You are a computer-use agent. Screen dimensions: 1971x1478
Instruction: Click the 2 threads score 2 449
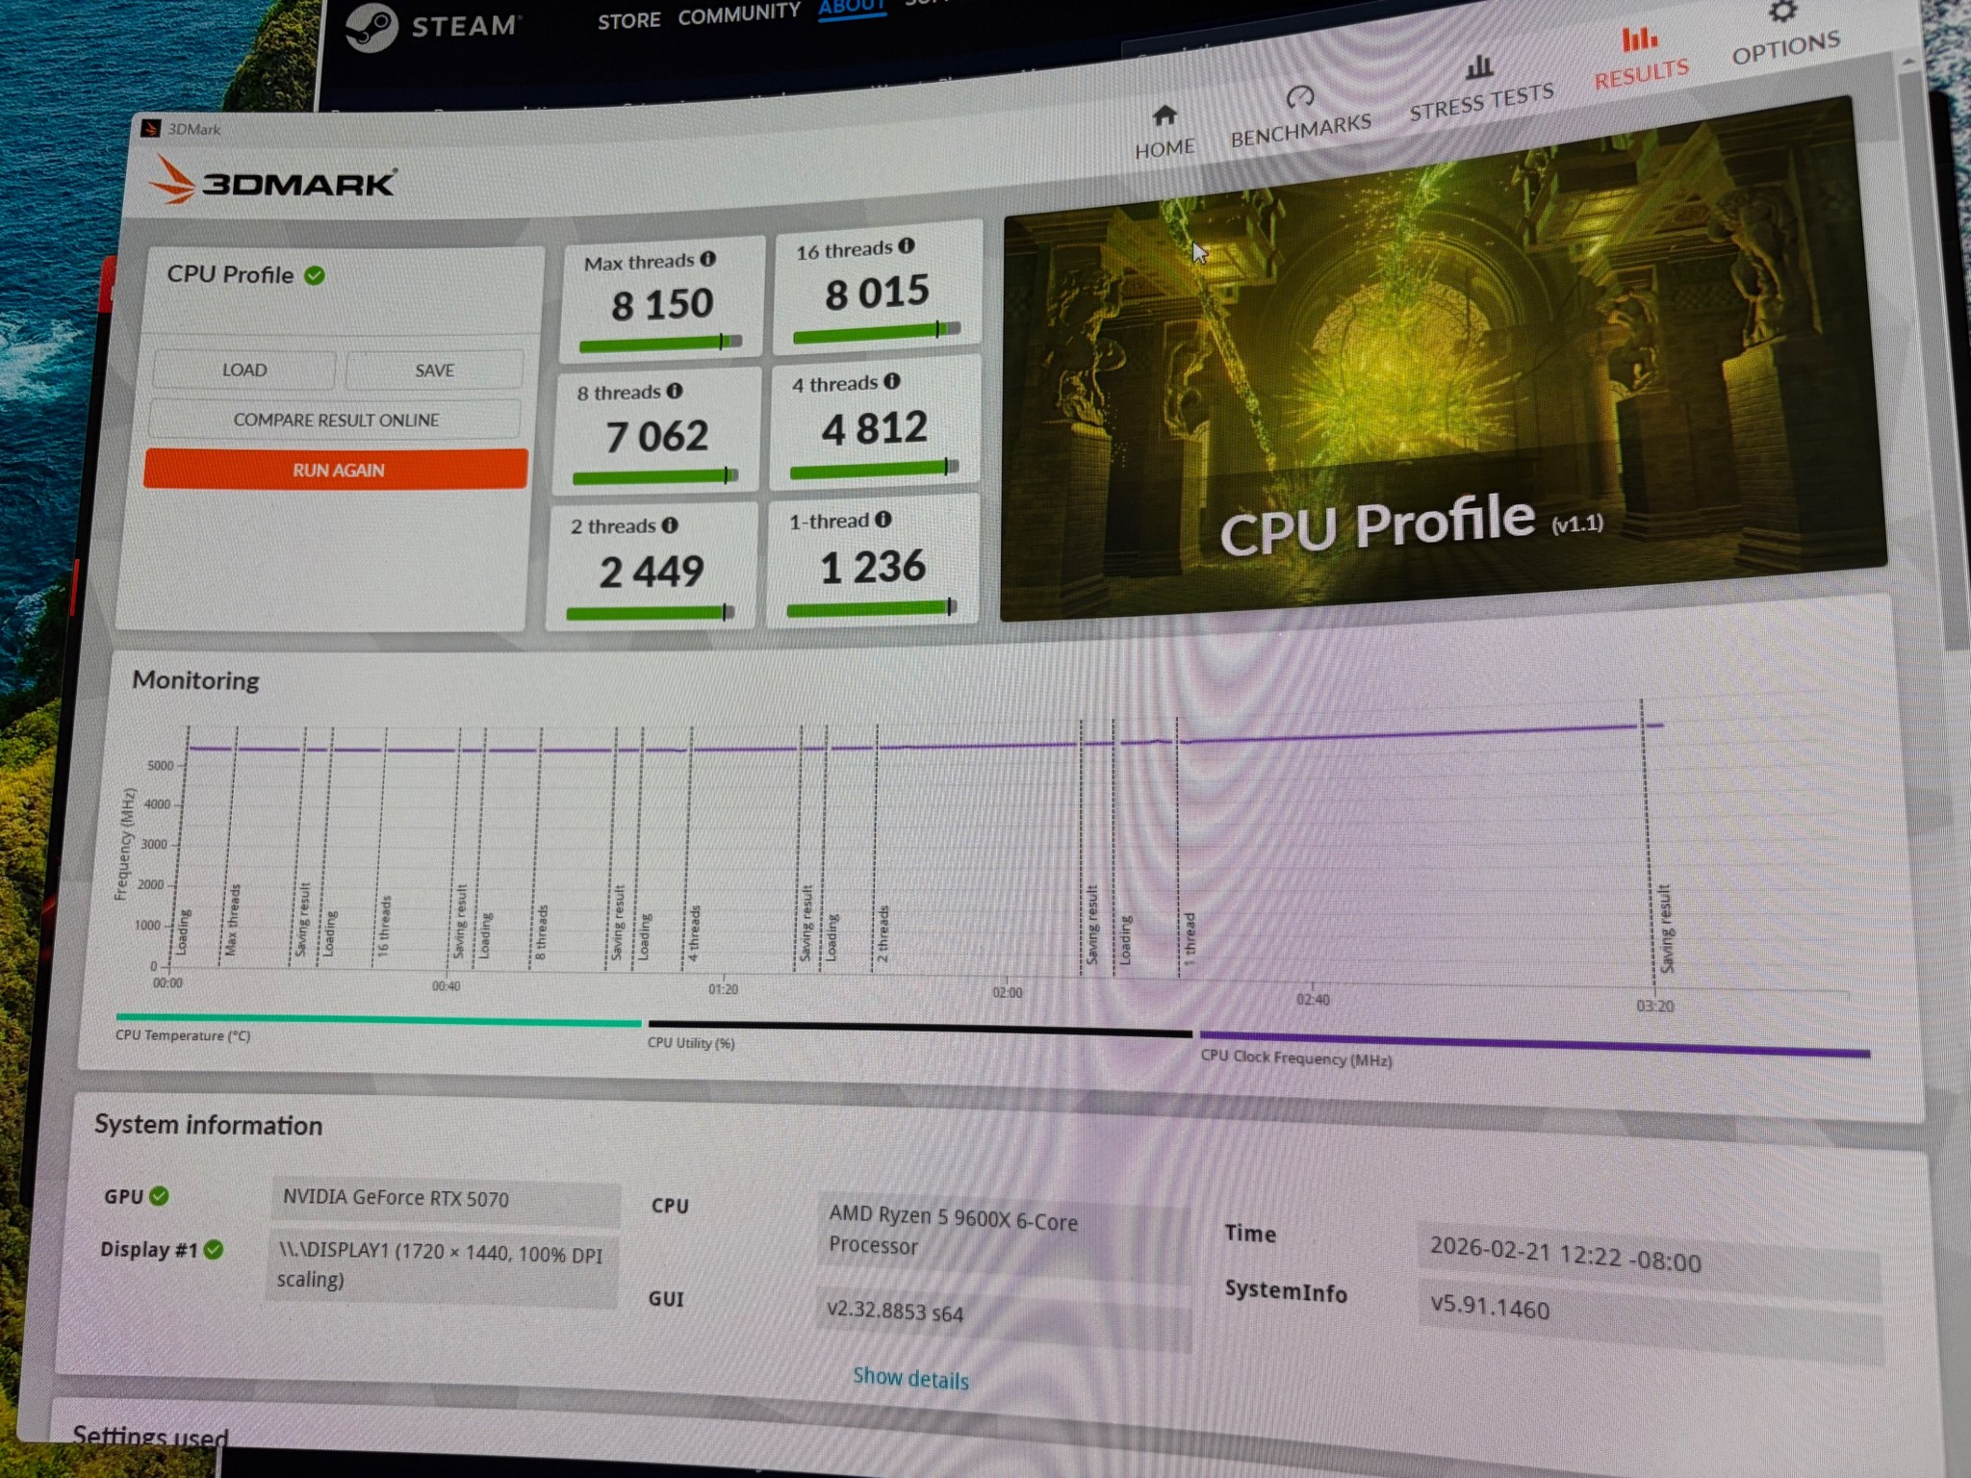tap(652, 572)
